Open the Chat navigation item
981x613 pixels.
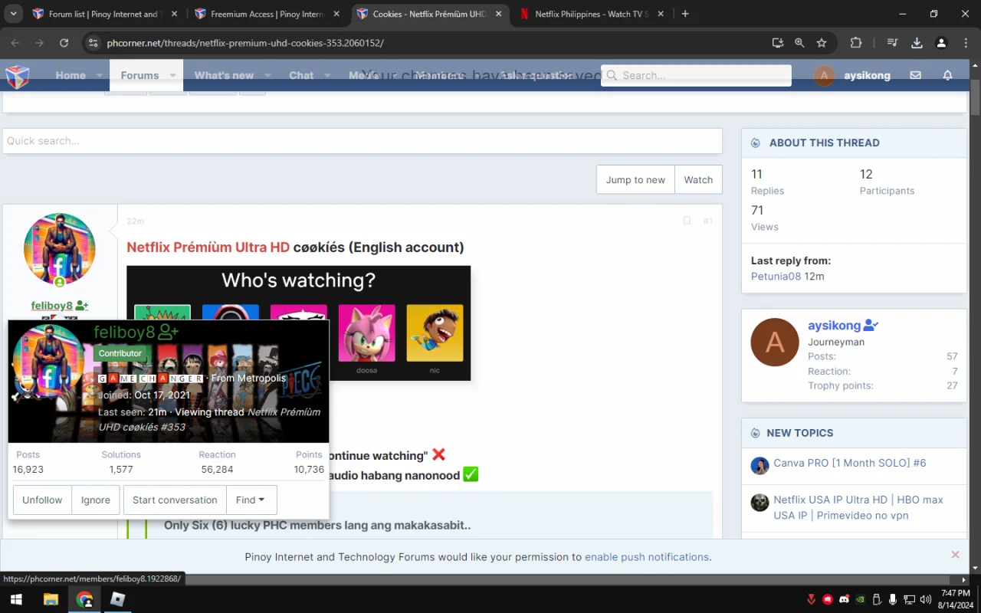click(x=301, y=75)
